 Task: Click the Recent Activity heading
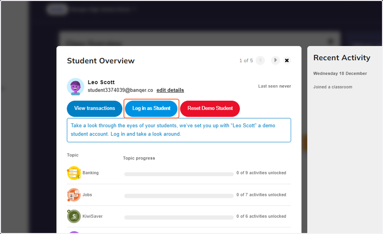tap(342, 58)
